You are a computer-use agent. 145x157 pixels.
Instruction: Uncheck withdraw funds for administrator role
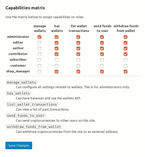click(126, 37)
